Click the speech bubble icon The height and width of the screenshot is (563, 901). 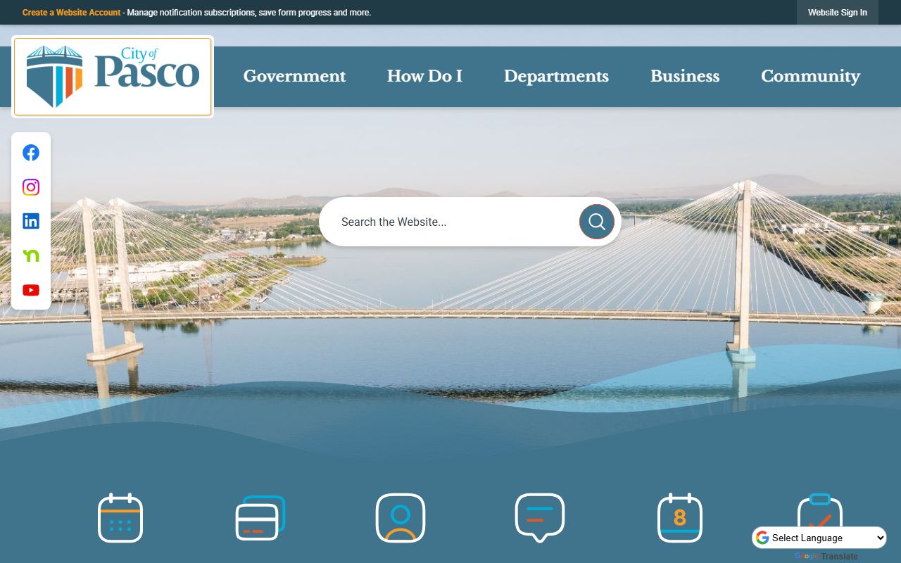[x=540, y=518]
